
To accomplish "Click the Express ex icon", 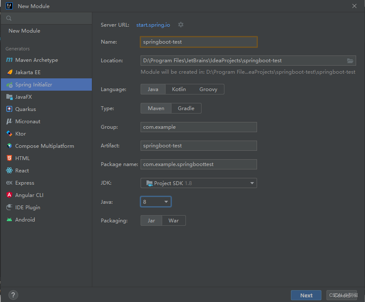I will pyautogui.click(x=9, y=183).
